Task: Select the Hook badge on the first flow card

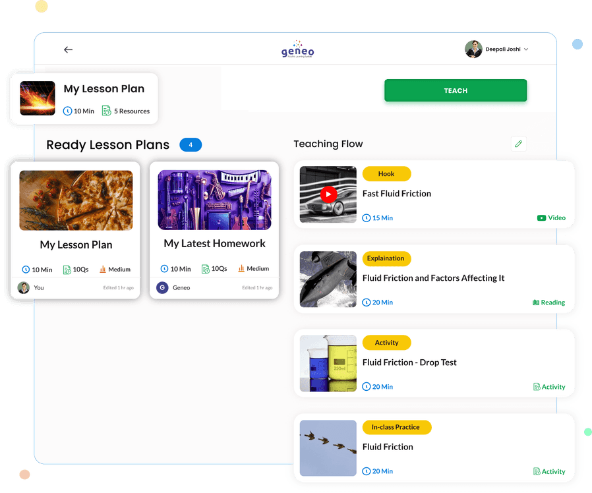Action: [x=386, y=173]
